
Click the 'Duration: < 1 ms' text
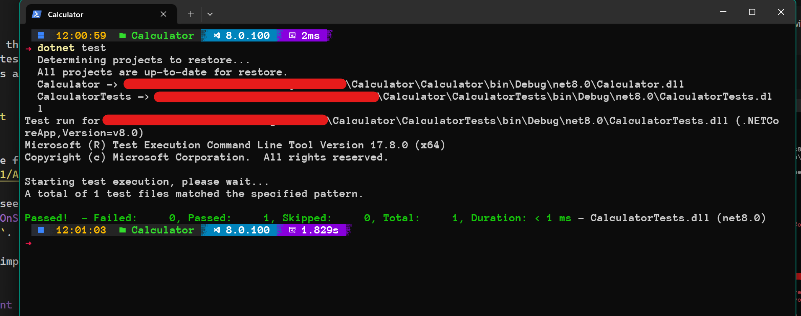pos(521,218)
